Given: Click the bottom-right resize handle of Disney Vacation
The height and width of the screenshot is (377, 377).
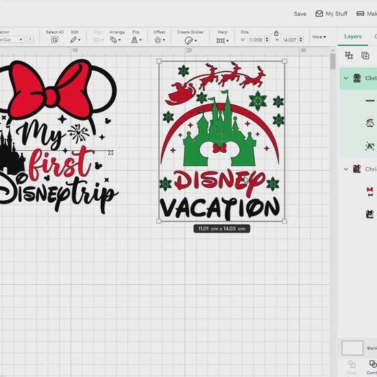Looking at the screenshot, I should click(284, 221).
